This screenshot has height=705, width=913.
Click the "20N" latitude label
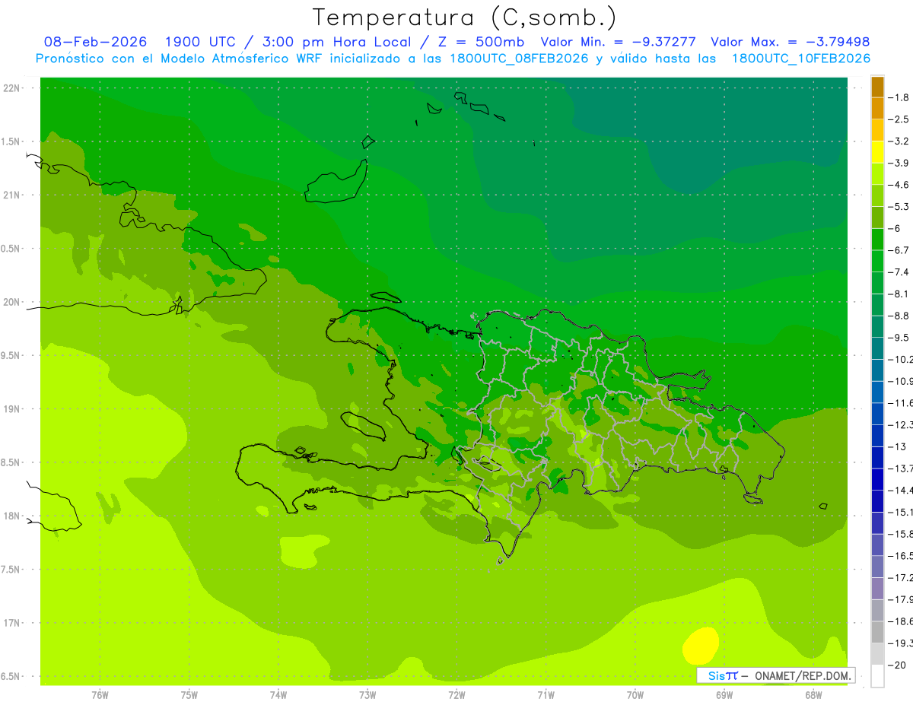(x=13, y=302)
